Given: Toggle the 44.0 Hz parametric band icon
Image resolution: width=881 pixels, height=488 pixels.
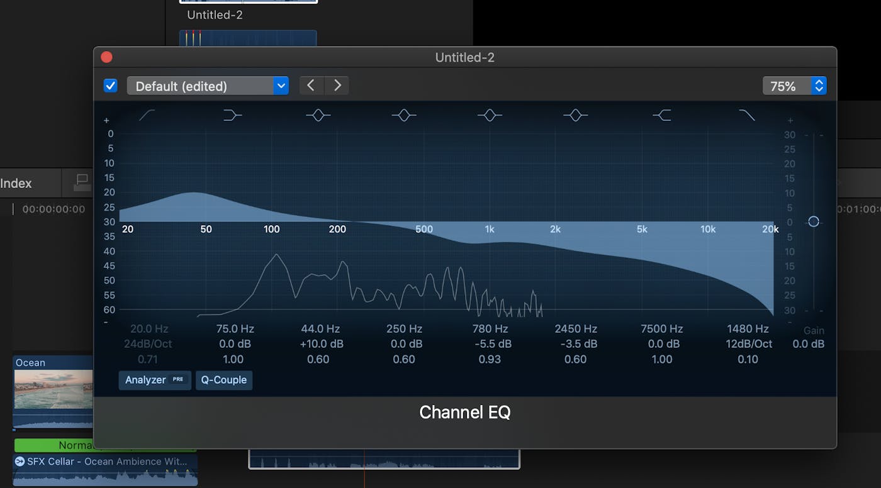Looking at the screenshot, I should coord(318,115).
